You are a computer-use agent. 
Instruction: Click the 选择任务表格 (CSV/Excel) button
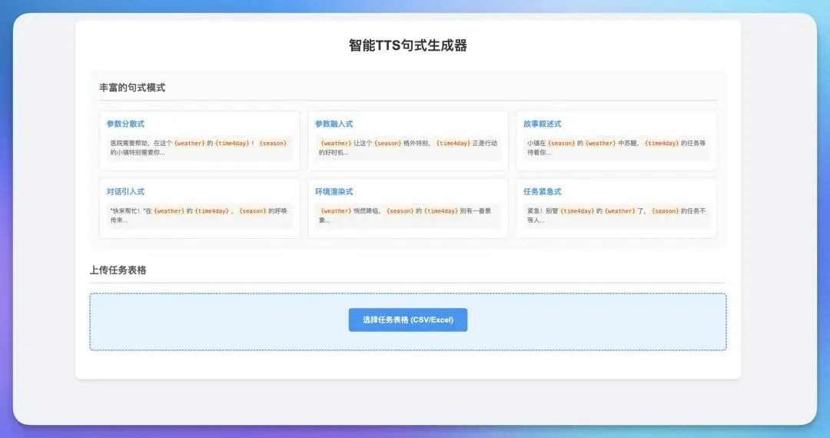pyautogui.click(x=407, y=320)
